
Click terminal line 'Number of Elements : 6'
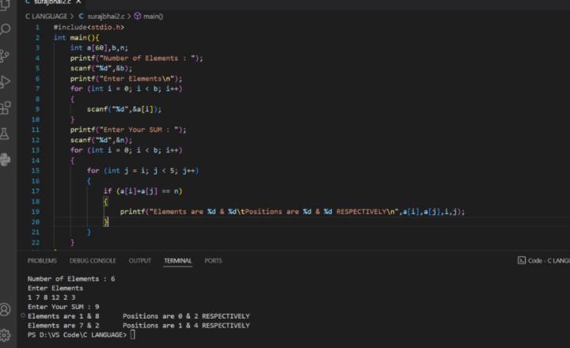71,278
